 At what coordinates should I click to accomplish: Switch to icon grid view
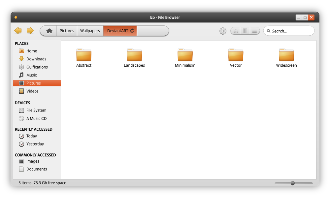point(236,31)
